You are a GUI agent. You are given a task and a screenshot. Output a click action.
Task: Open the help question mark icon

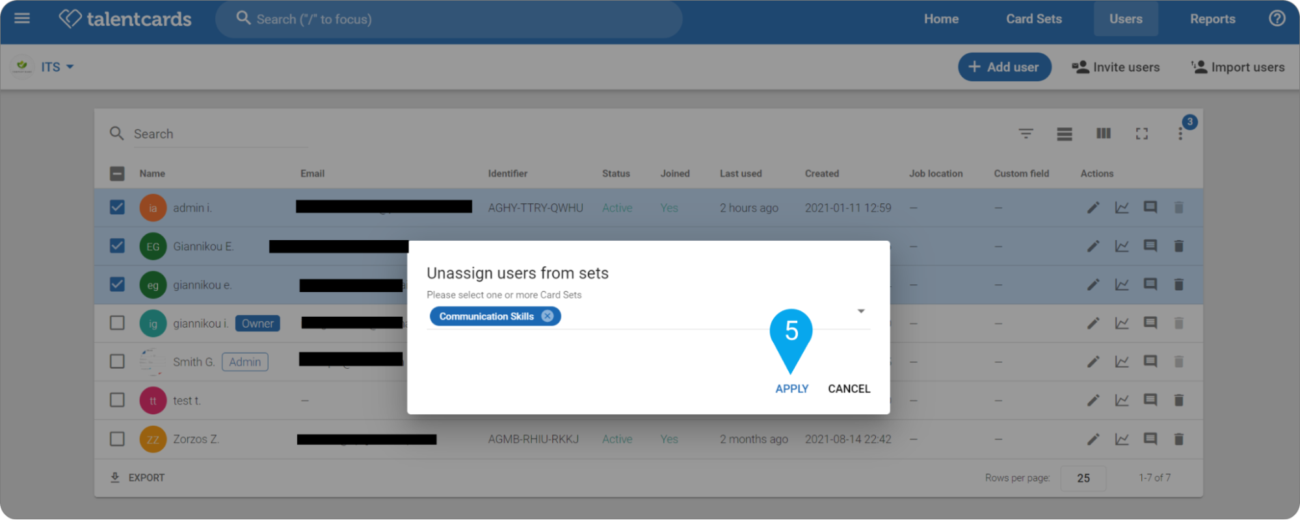point(1277,18)
